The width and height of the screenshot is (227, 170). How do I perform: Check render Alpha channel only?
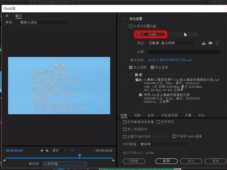coord(174,136)
